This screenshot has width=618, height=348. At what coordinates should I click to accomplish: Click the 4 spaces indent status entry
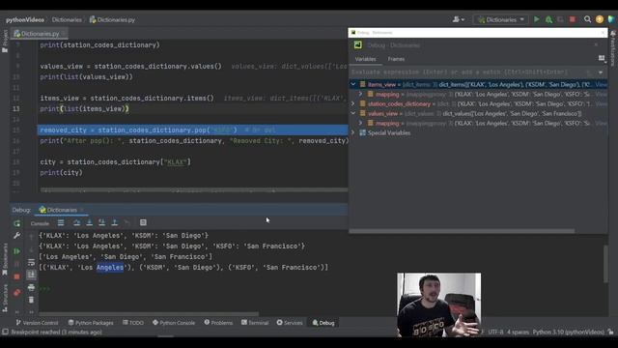point(518,333)
